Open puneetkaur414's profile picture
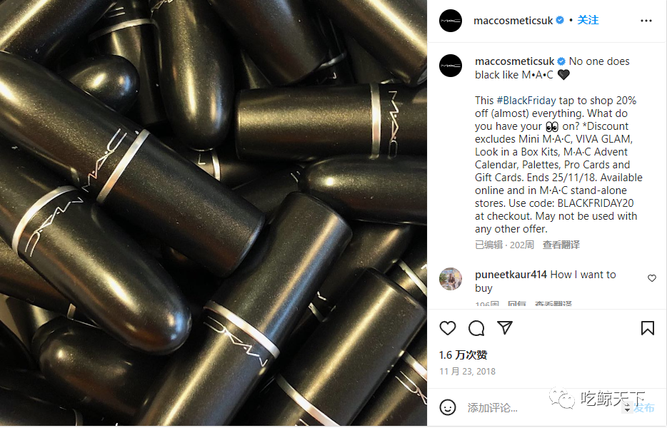This screenshot has height=428, width=667. click(451, 279)
